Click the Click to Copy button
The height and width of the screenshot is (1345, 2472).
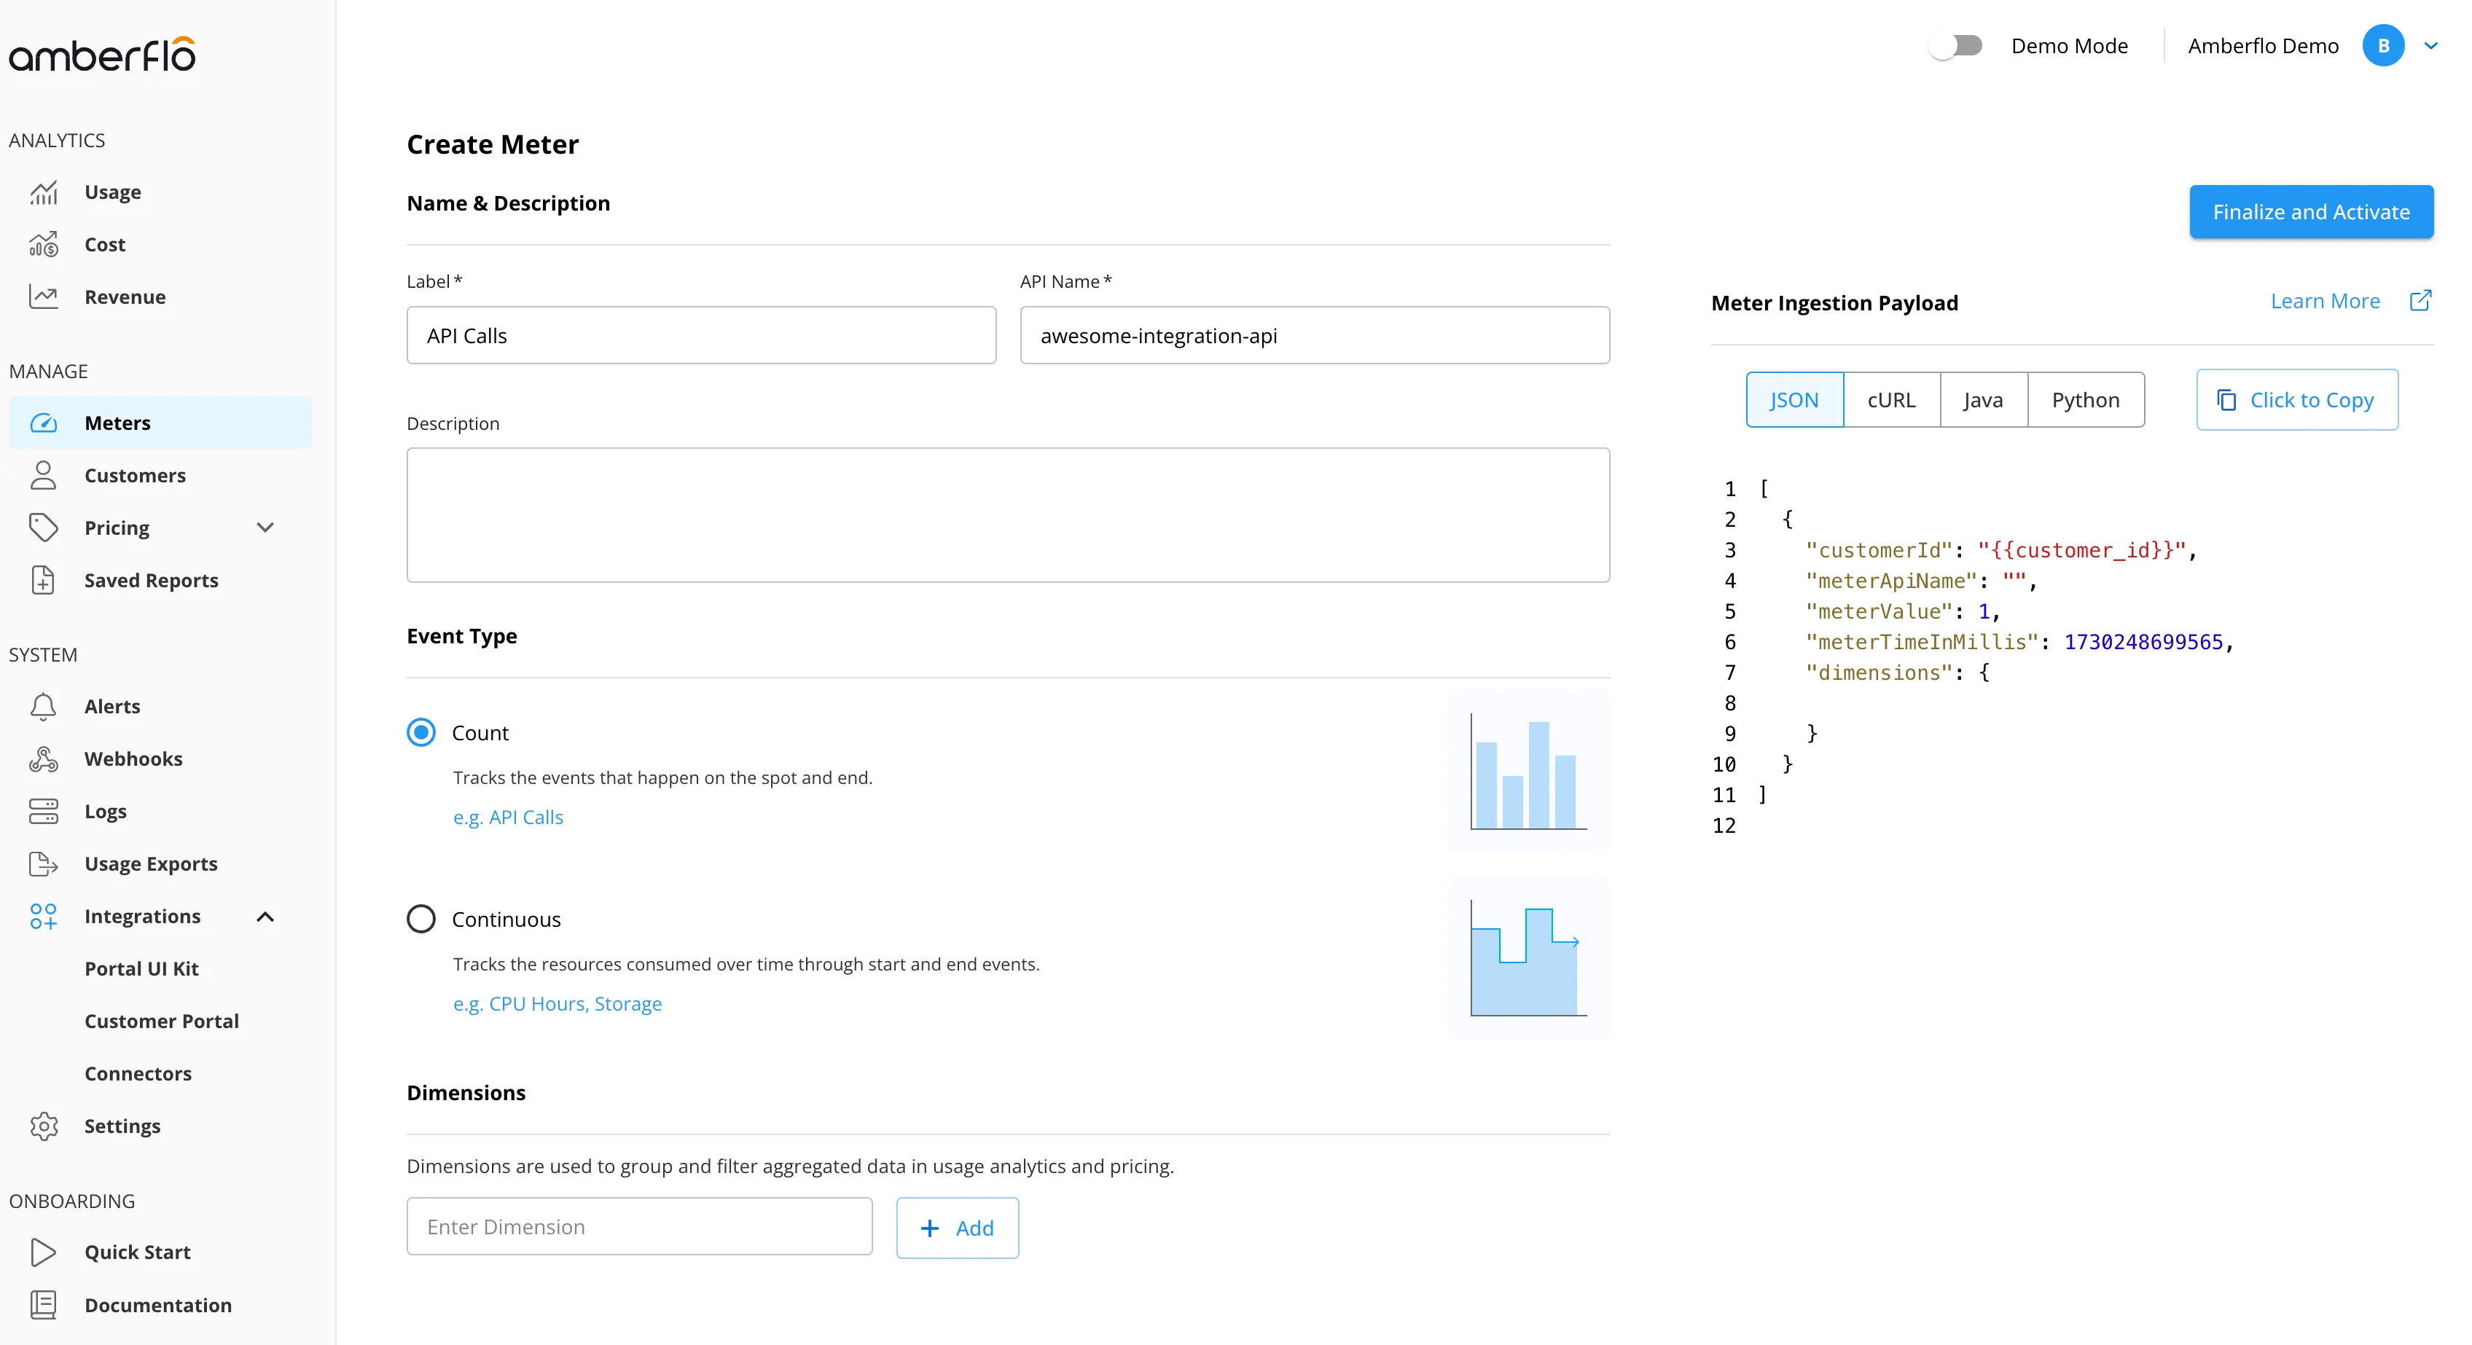[2297, 400]
